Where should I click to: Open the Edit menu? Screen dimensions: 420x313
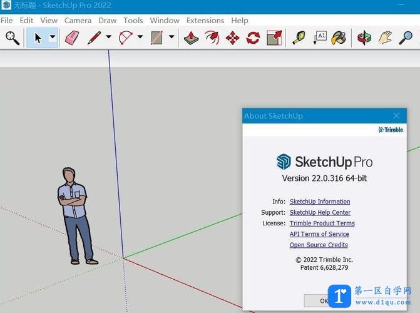(26, 21)
